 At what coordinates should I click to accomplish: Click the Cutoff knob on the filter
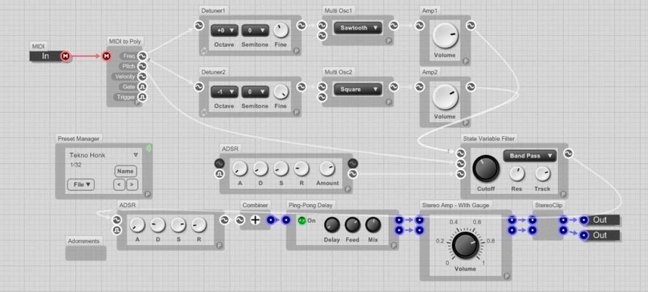pos(486,169)
